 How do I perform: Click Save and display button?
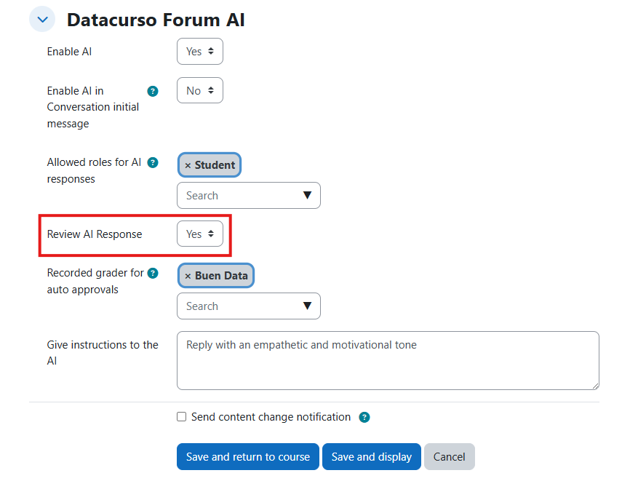371,457
